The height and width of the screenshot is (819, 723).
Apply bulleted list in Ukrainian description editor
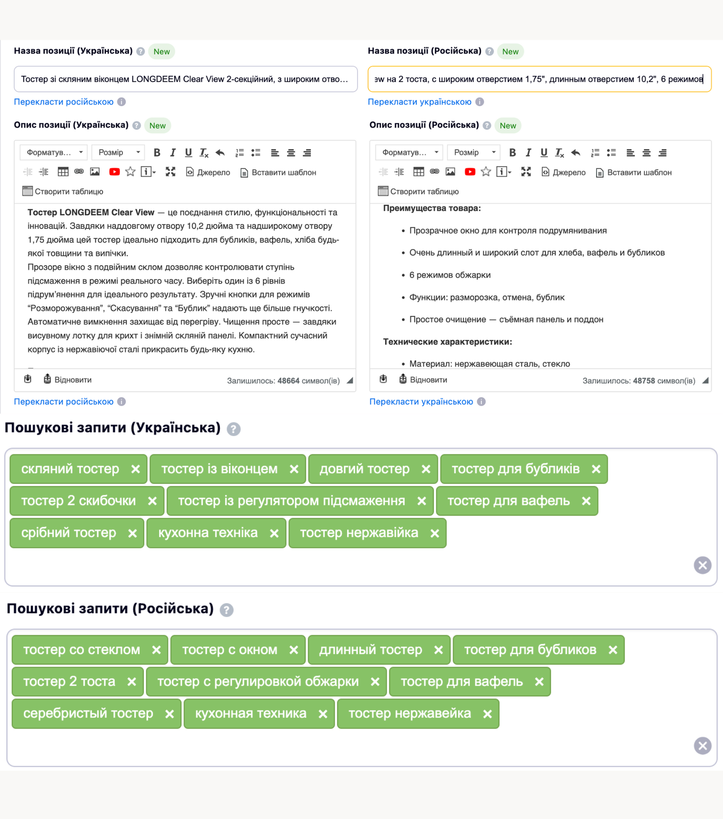256,153
